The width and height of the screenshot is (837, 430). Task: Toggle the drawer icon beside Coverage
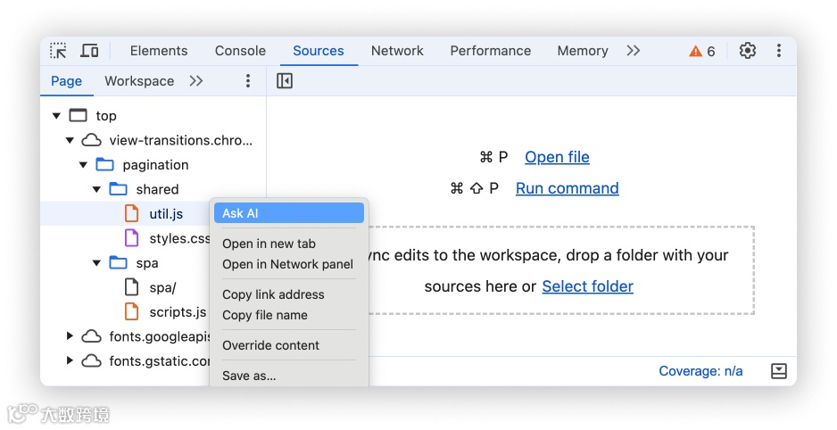coord(778,371)
